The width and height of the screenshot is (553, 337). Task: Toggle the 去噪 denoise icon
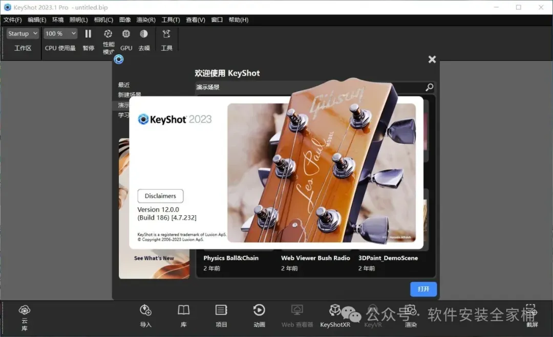tap(144, 34)
